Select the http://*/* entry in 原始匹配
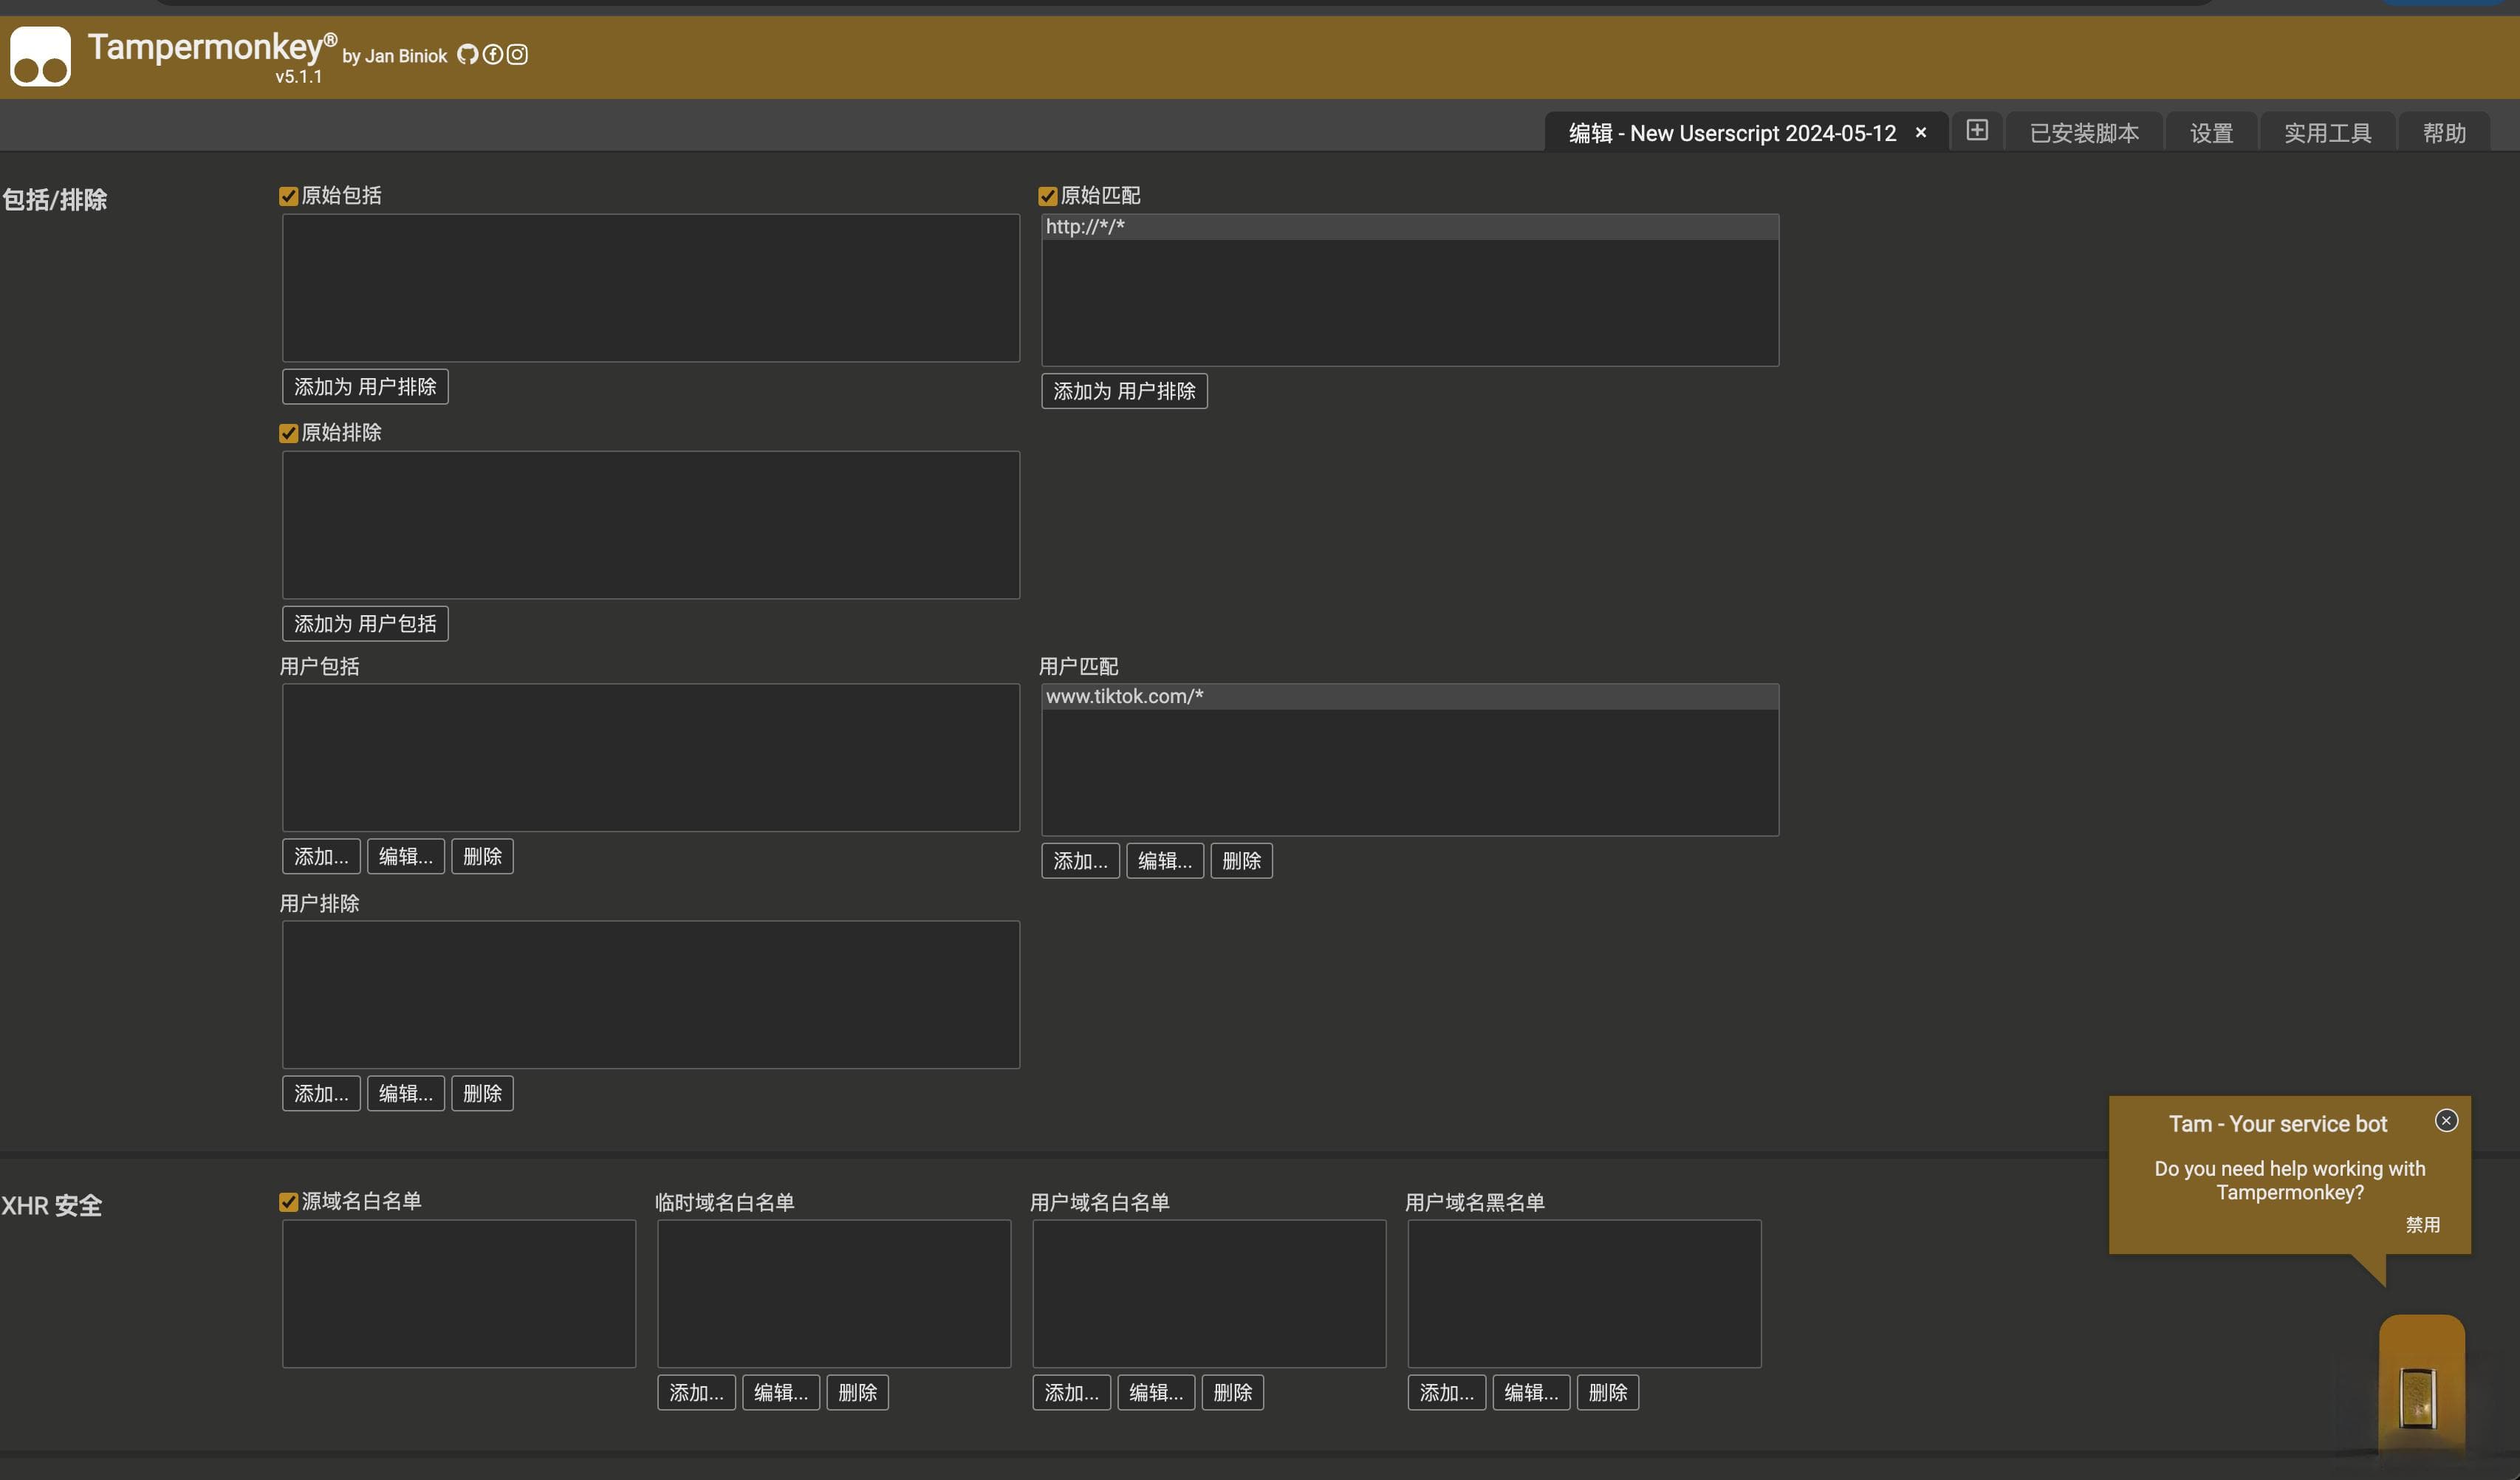Screen dimensions: 2520x1480 [x=1410, y=227]
